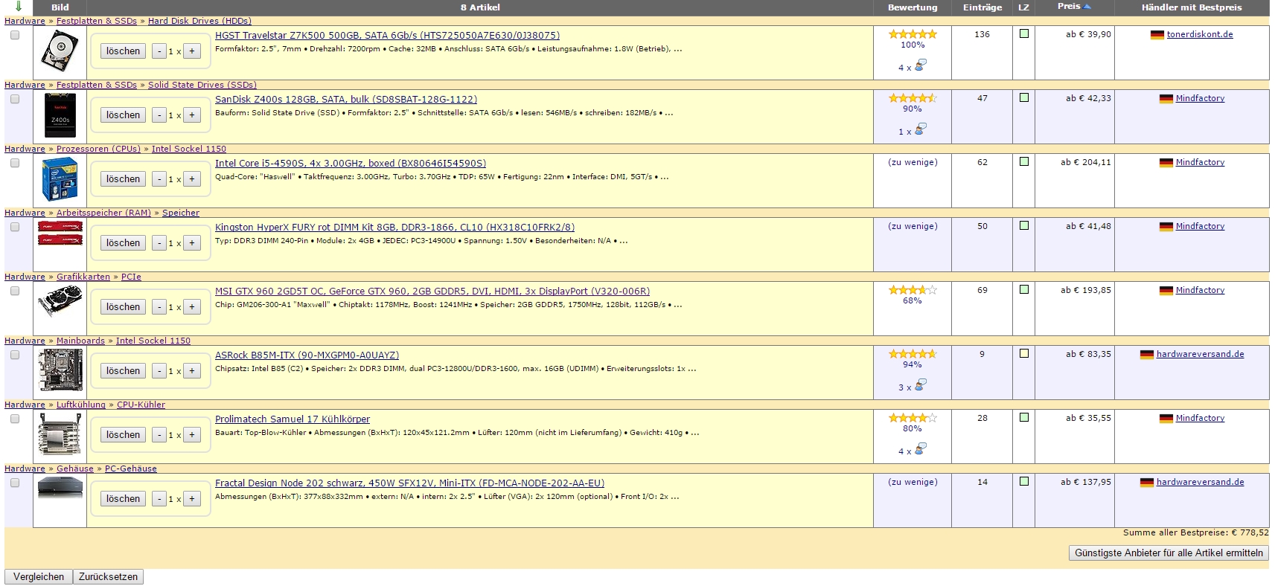The width and height of the screenshot is (1275, 586).
Task: Check the SanDisk Z400s row checkbox
Action: point(15,99)
